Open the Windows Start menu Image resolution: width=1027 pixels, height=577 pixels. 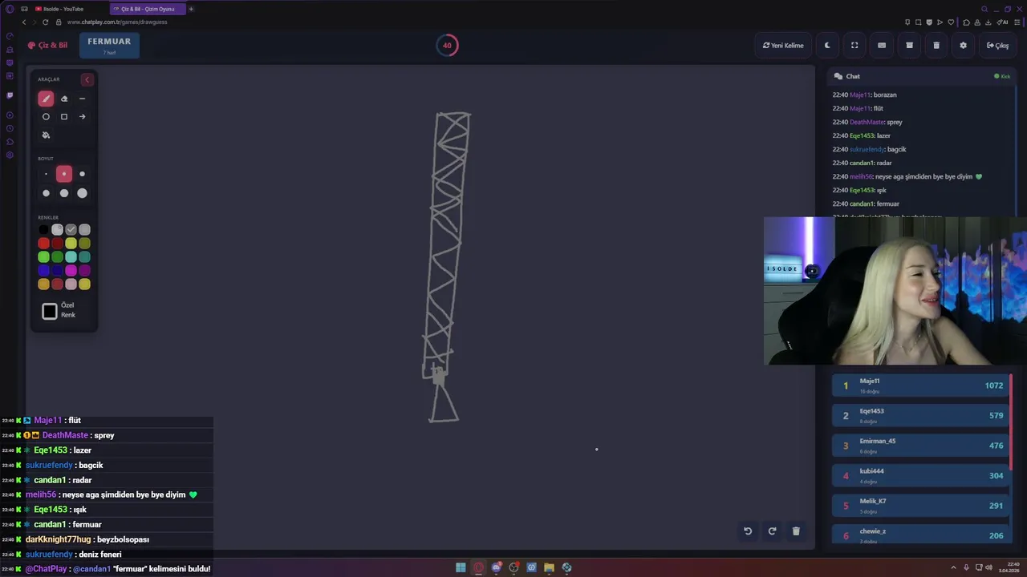point(461,567)
